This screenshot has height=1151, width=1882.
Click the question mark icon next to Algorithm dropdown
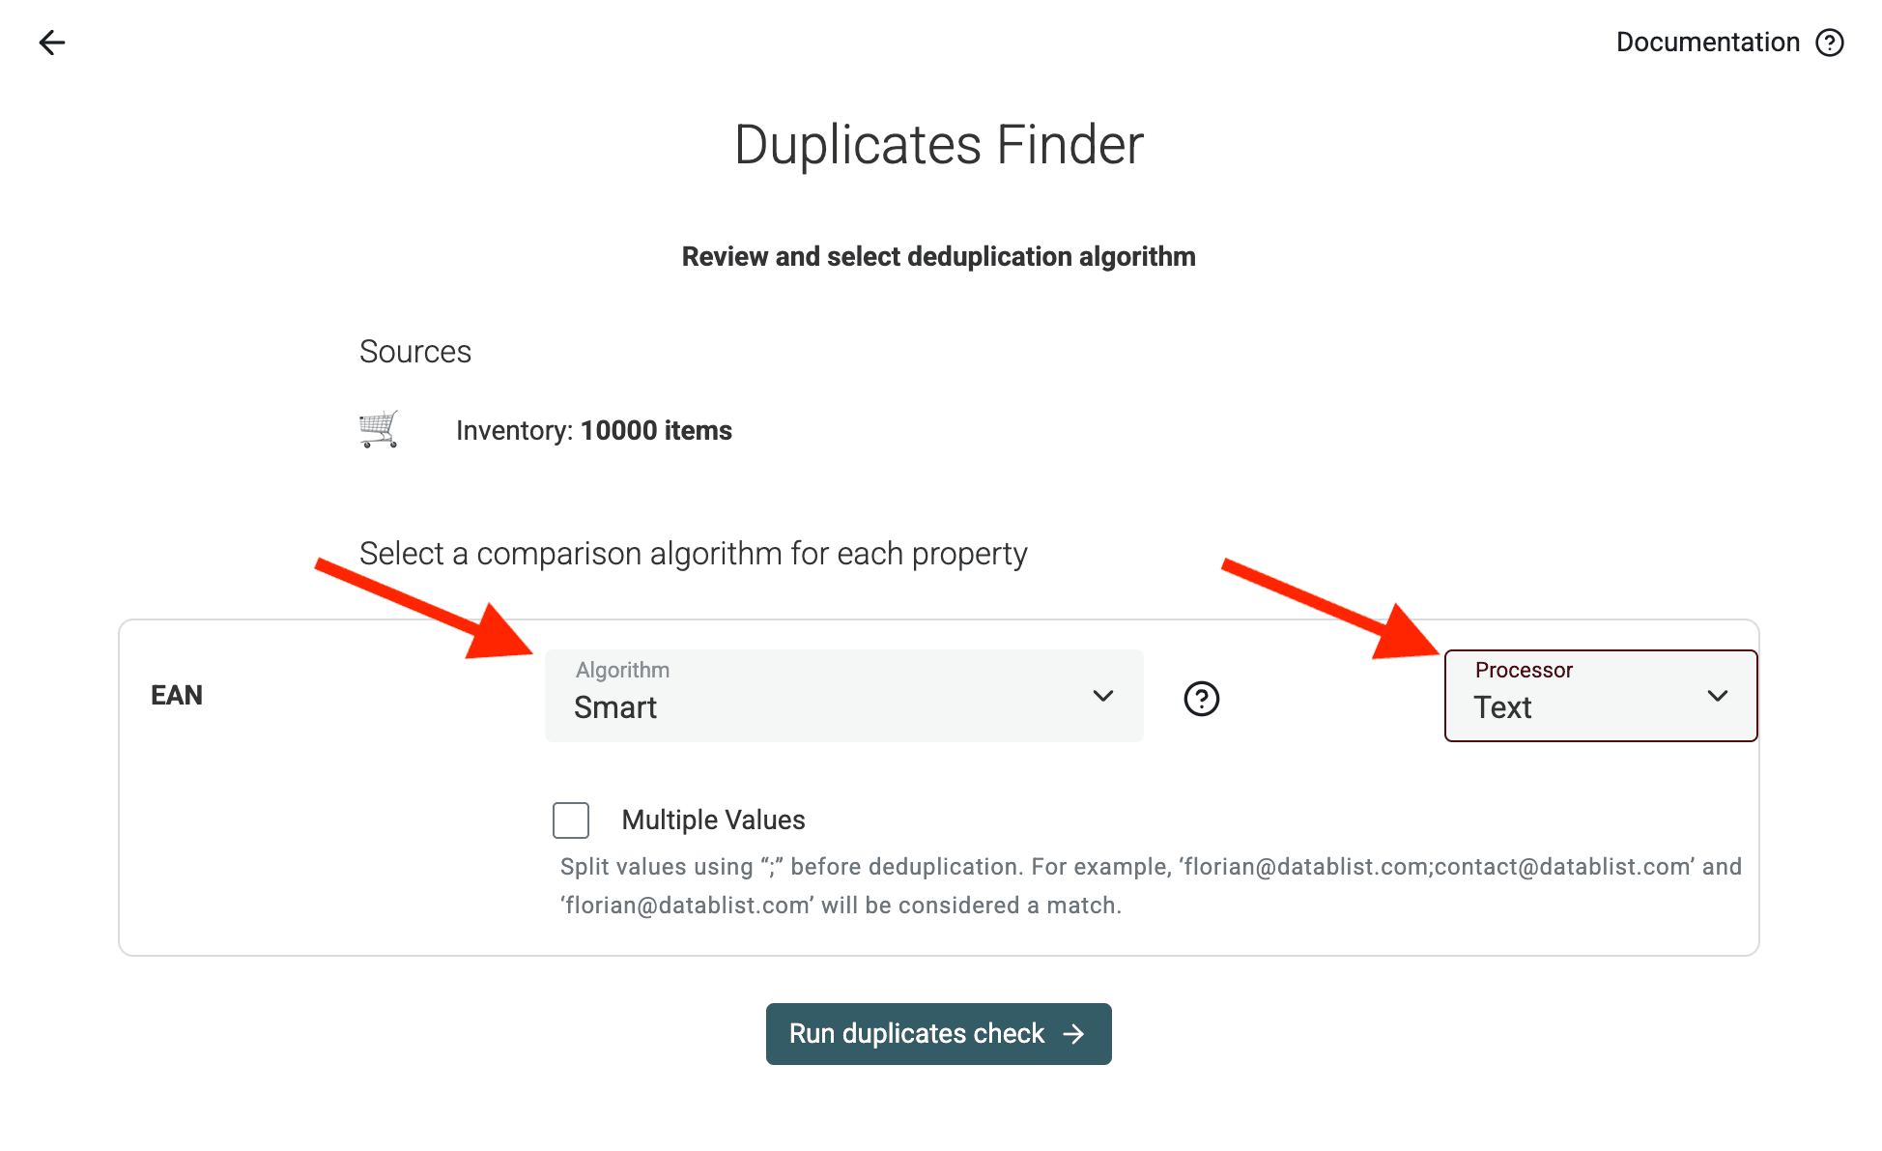(1201, 699)
